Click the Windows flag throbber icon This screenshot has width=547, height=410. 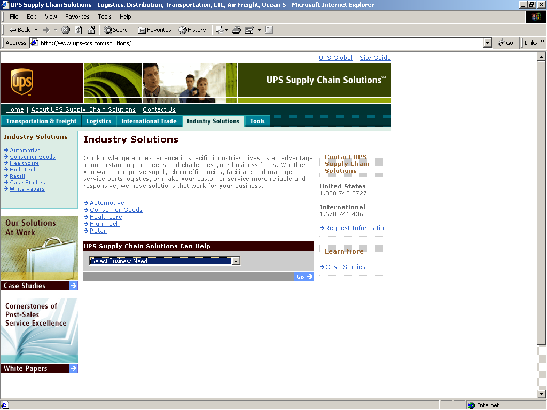535,17
